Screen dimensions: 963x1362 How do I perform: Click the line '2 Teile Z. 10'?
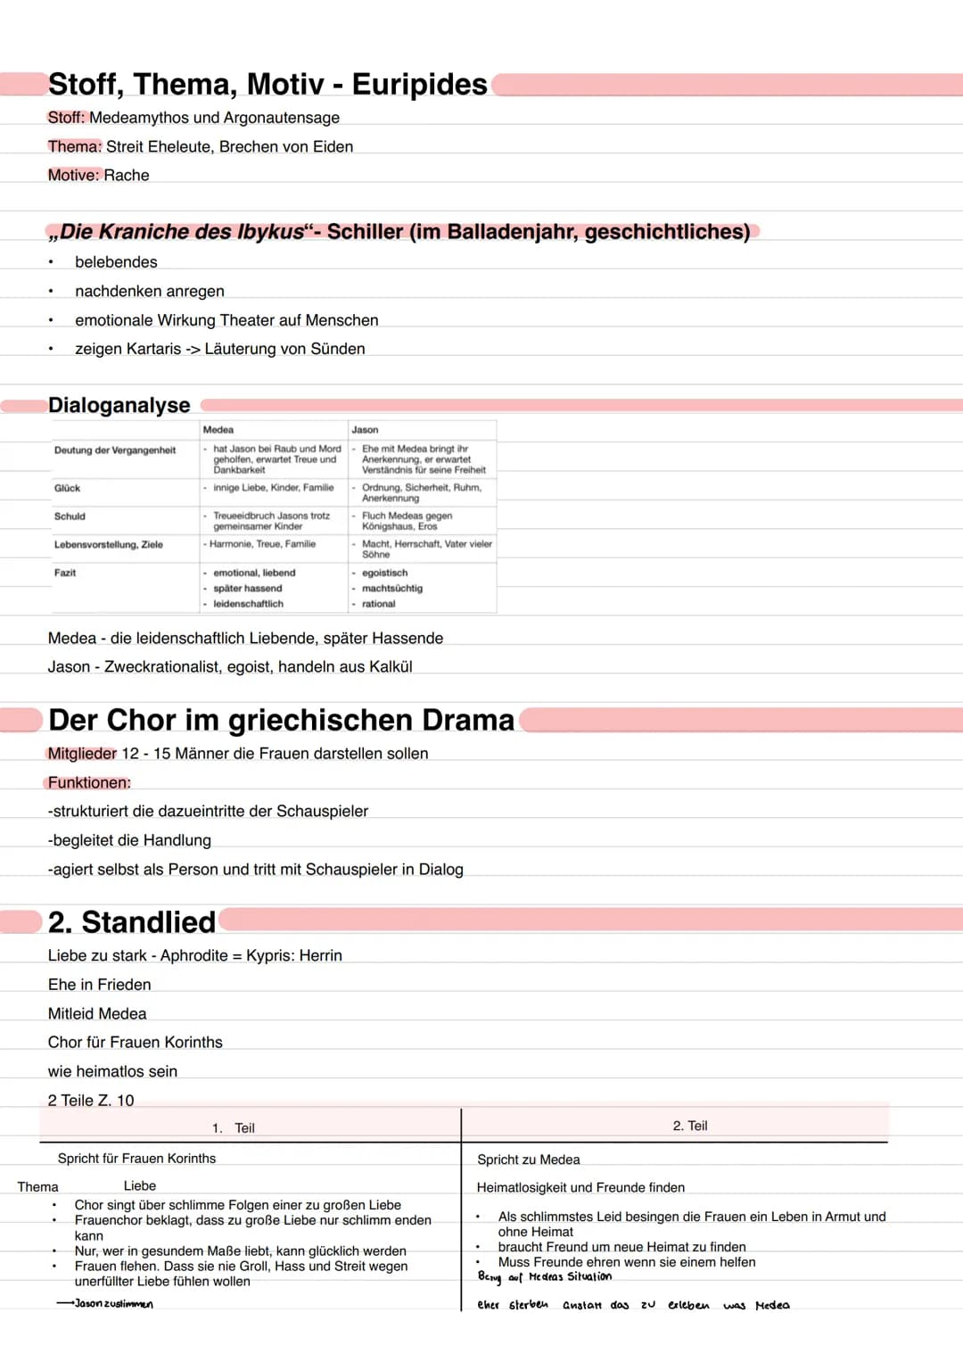(x=91, y=1101)
